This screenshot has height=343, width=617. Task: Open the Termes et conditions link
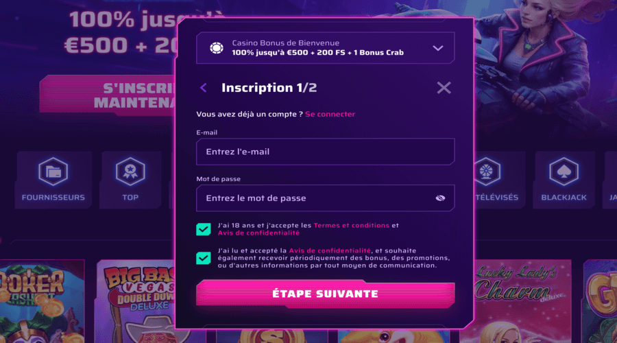click(x=352, y=225)
